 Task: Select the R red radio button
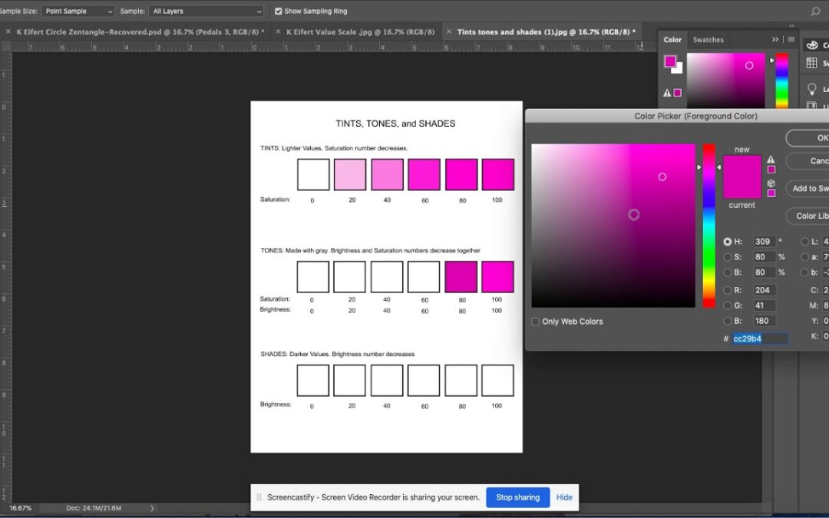[728, 290]
